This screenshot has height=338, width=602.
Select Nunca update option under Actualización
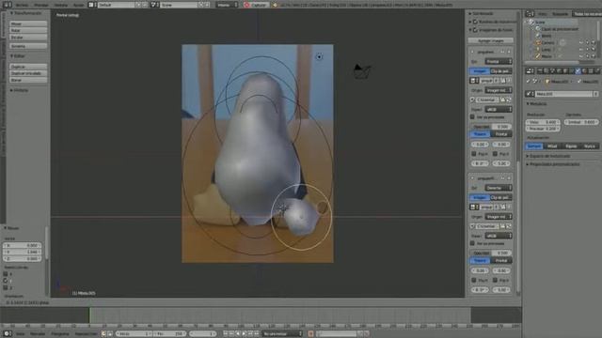590,146
